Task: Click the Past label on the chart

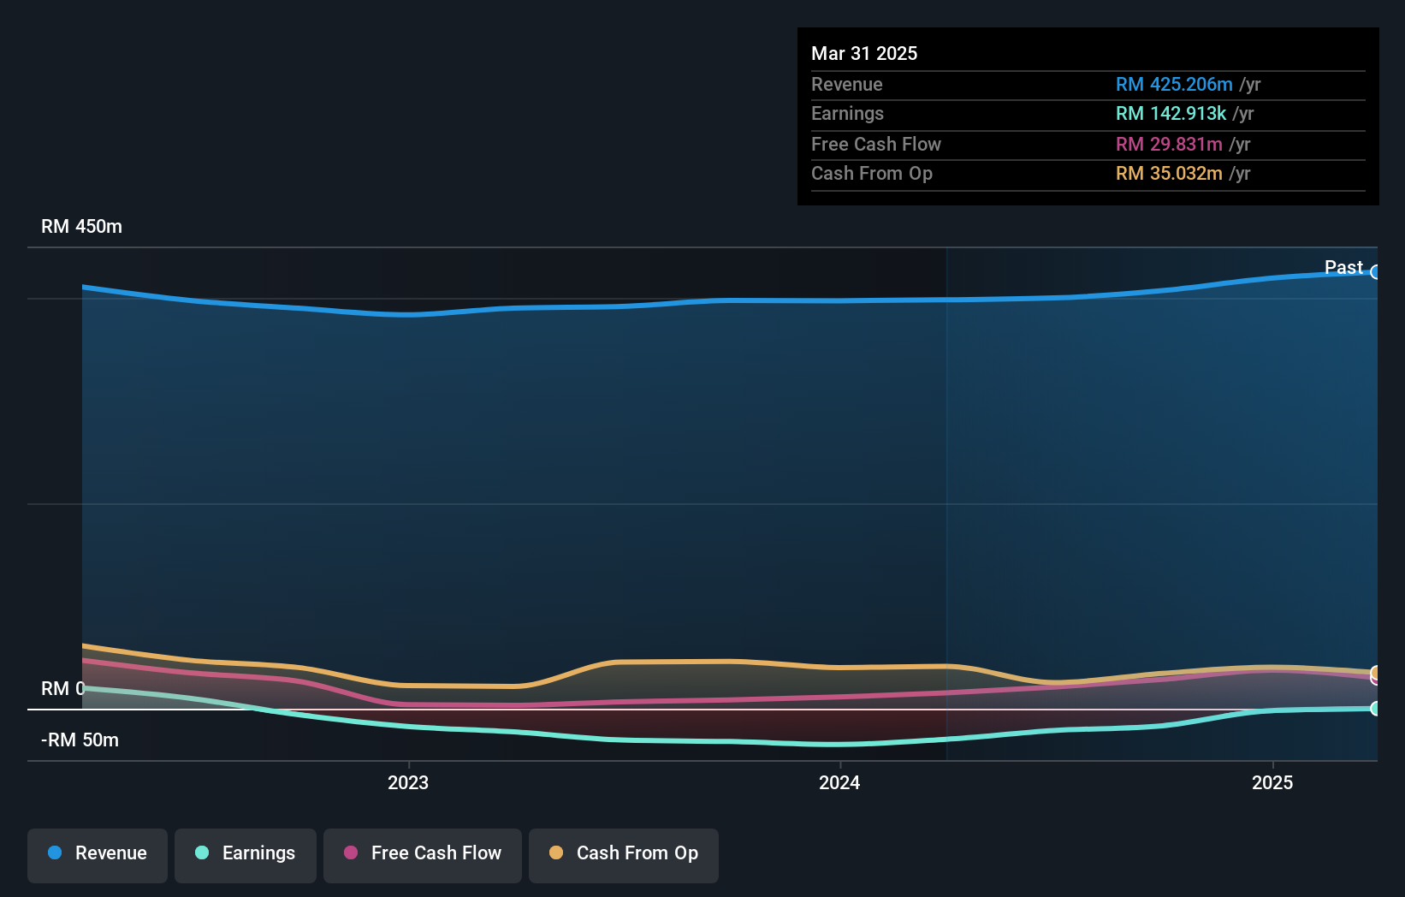Action: (x=1343, y=267)
